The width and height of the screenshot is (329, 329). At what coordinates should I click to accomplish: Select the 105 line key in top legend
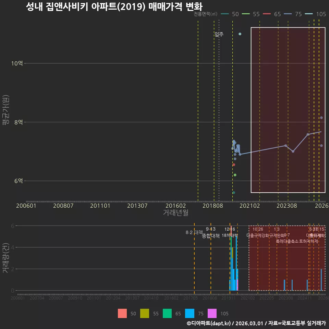309,14
